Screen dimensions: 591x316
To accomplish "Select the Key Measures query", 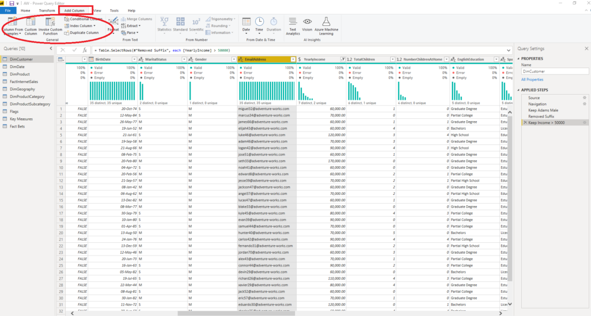I will [27, 119].
